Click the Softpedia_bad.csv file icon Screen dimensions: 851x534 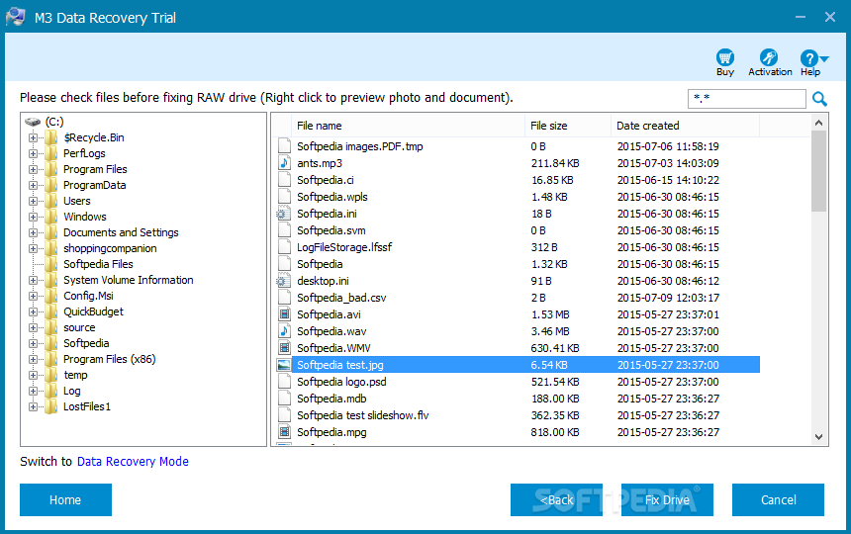(x=284, y=298)
